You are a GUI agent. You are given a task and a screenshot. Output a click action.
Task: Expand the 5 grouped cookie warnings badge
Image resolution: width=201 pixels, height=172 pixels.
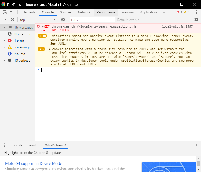pyautogui.click(x=41, y=49)
